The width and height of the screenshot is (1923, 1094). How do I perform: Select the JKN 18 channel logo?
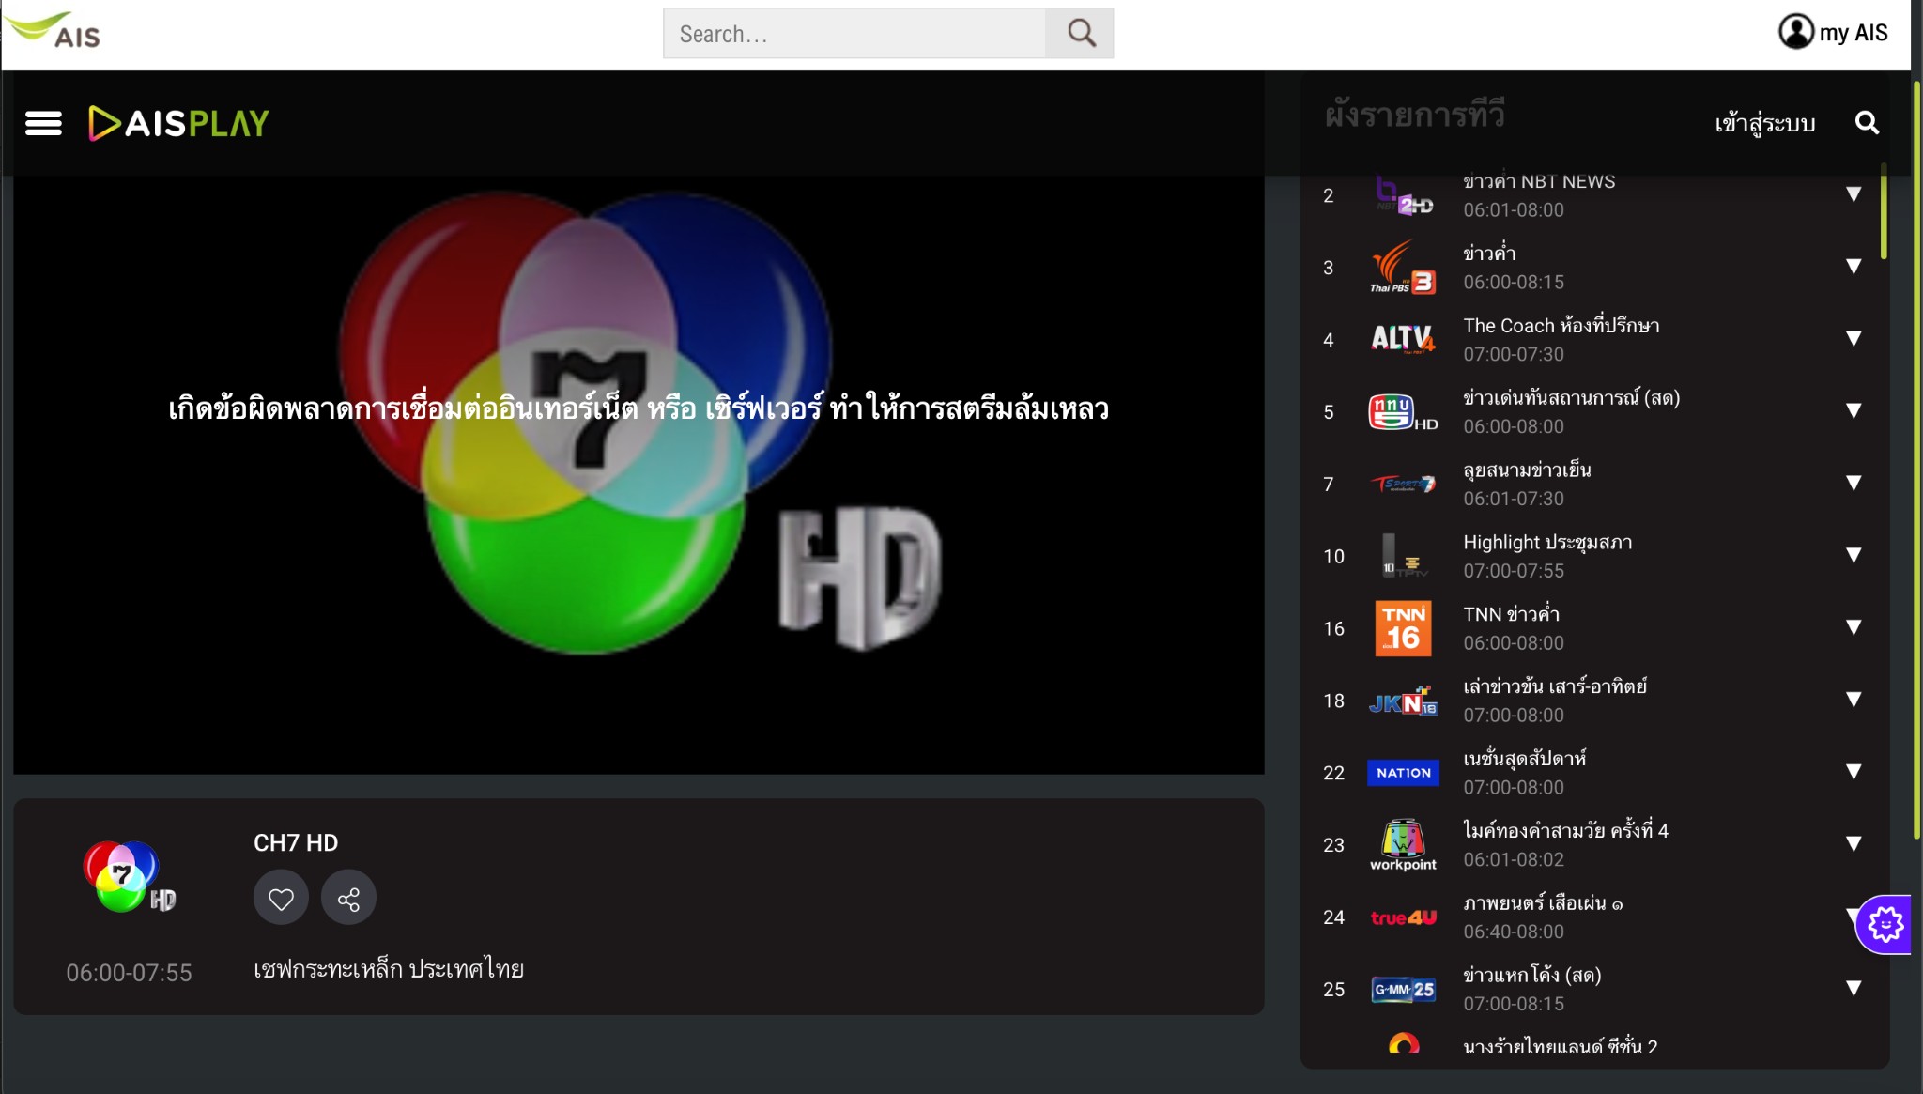click(1403, 701)
